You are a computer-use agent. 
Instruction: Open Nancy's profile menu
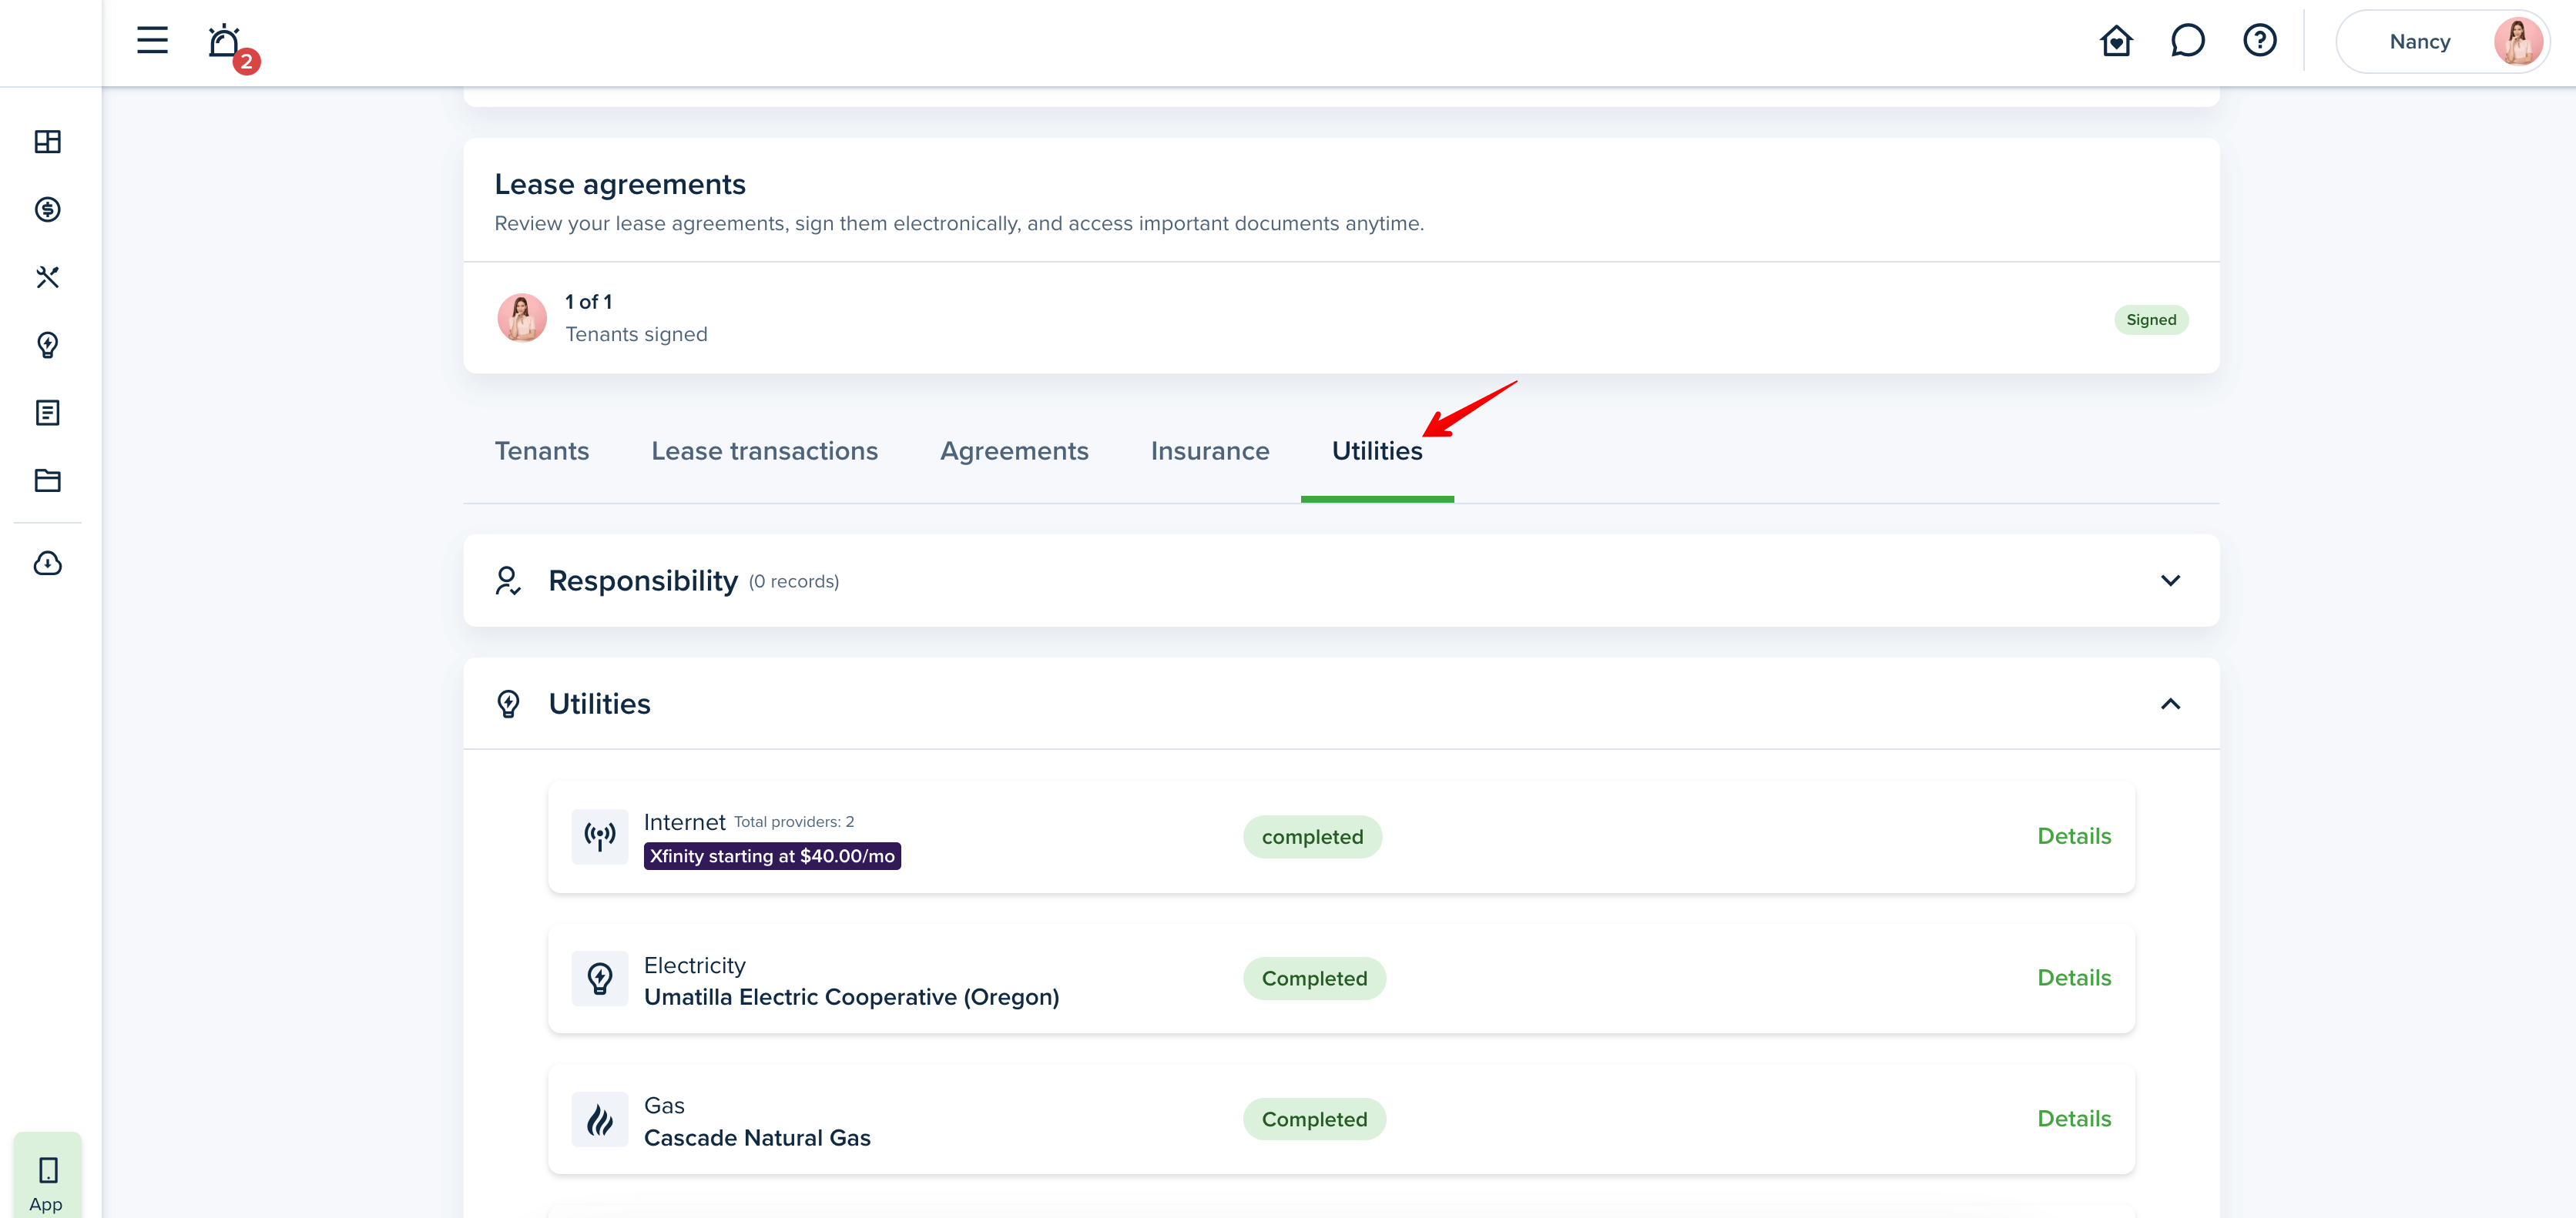pos(2442,42)
